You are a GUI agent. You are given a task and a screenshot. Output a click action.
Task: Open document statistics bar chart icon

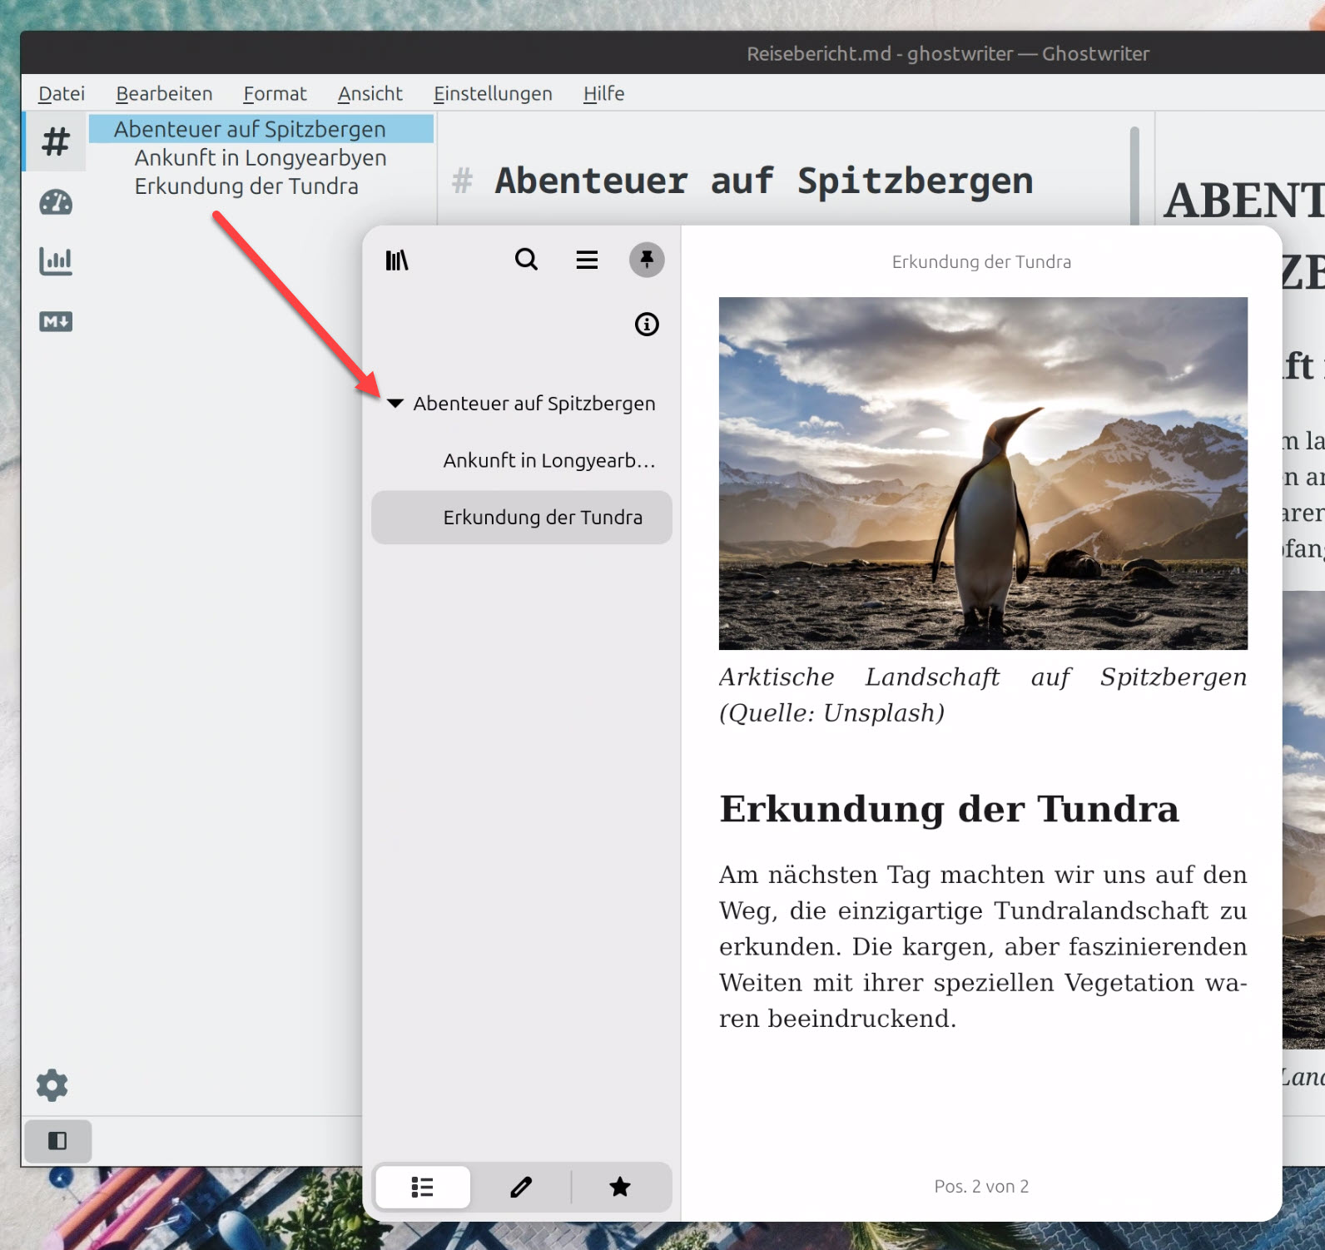[x=56, y=261]
